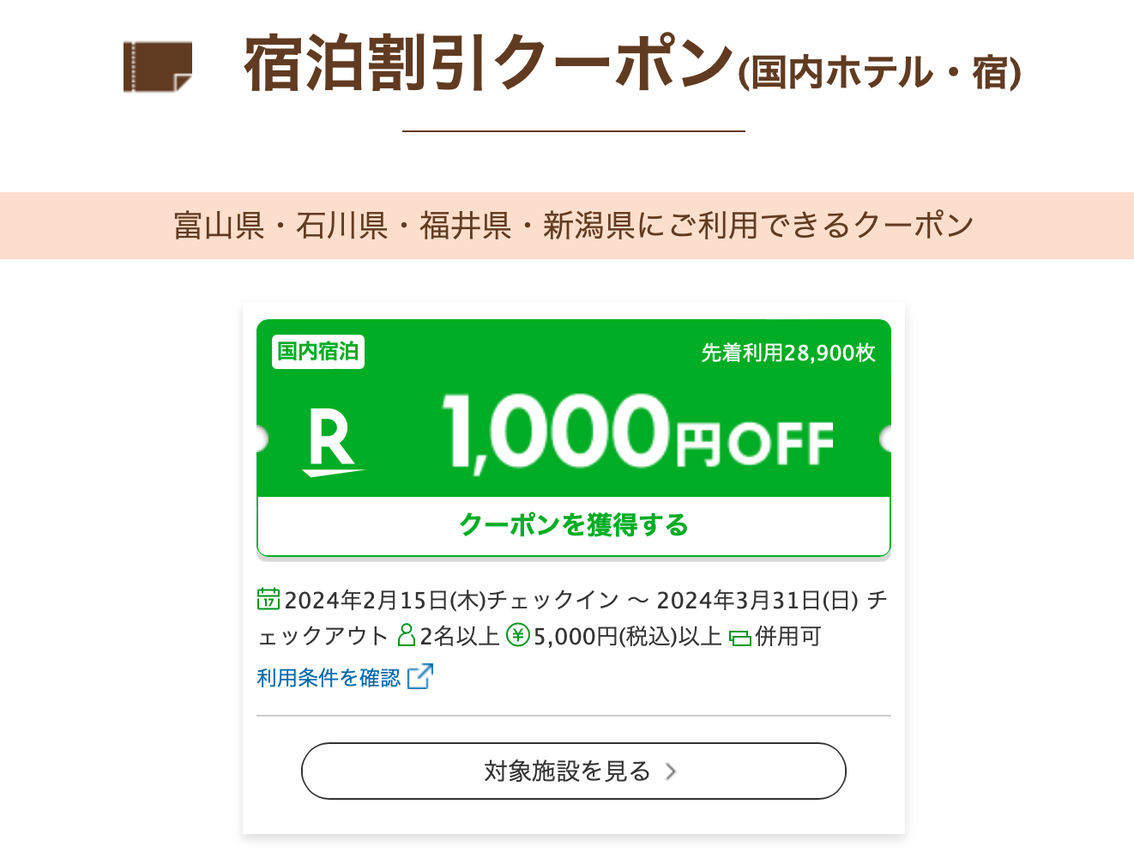The width and height of the screenshot is (1134, 865).
Task: Click the 1,000円OFF green coupon banner
Action: click(x=574, y=408)
